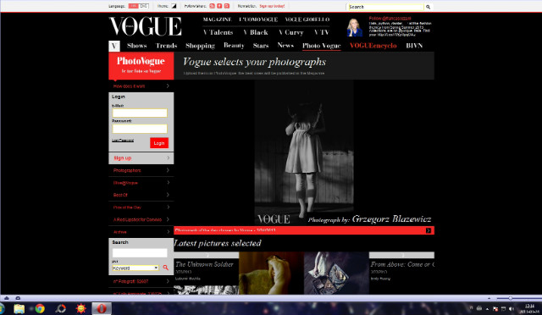The width and height of the screenshot is (542, 315).
Task: Expand Pics of the Day chevron
Action: tap(168, 207)
